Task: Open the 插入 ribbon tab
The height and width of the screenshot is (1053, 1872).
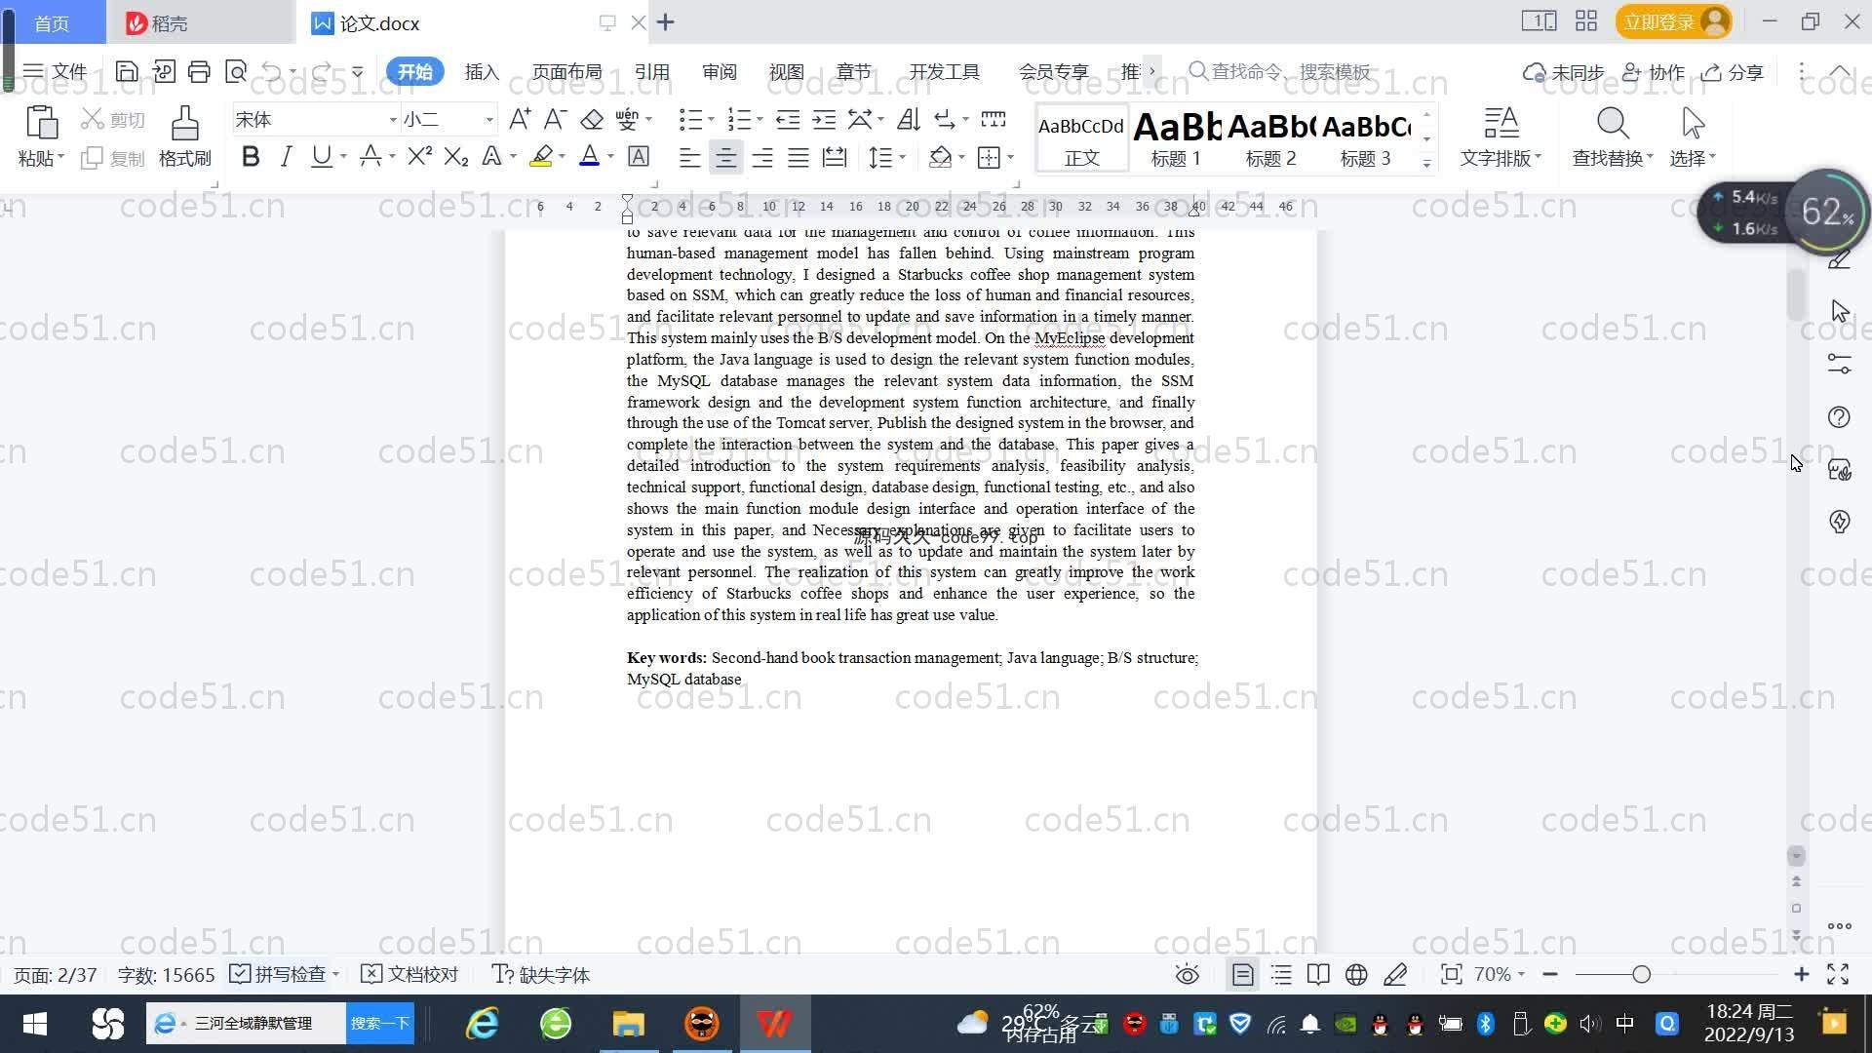Action: tap(482, 72)
